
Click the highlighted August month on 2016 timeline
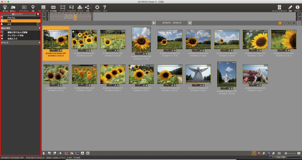[x=75, y=17]
